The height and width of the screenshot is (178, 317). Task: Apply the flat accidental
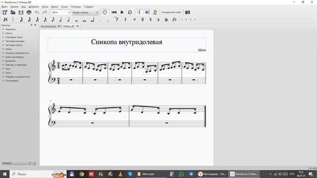pos(158,20)
